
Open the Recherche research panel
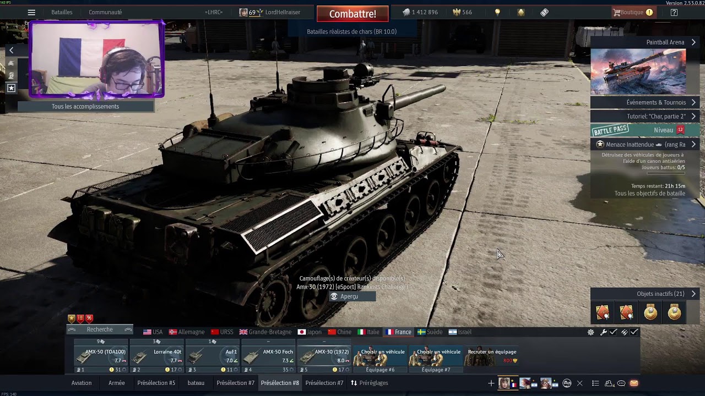100,329
